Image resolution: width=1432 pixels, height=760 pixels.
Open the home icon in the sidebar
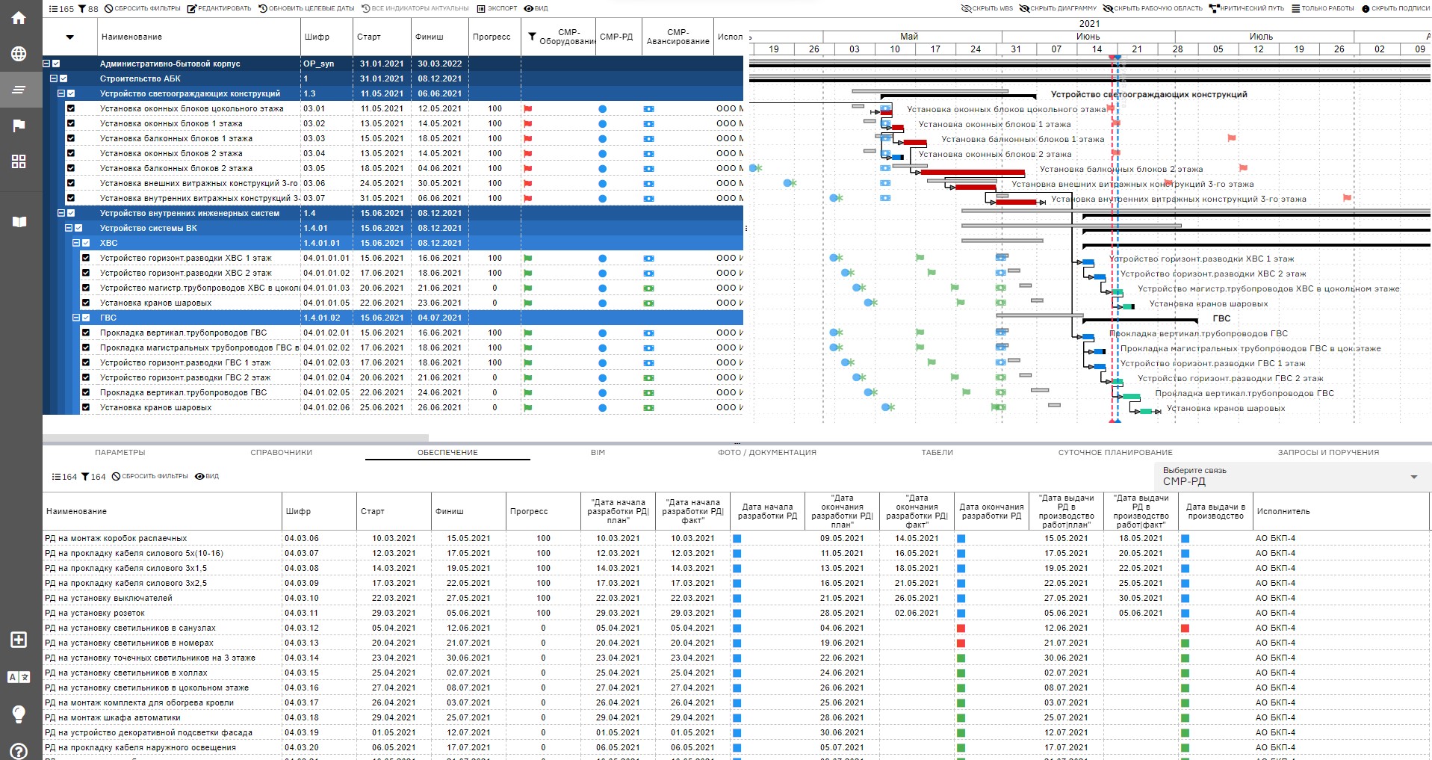point(19,18)
